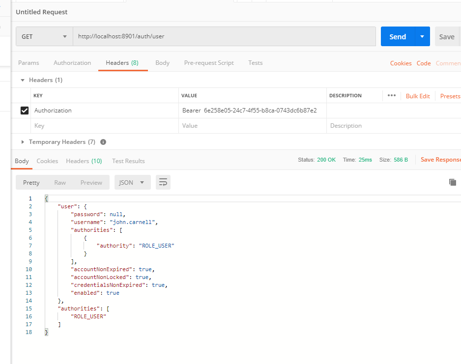This screenshot has width=461, height=364.
Task: Click the KEY column header
Action: tap(38, 95)
